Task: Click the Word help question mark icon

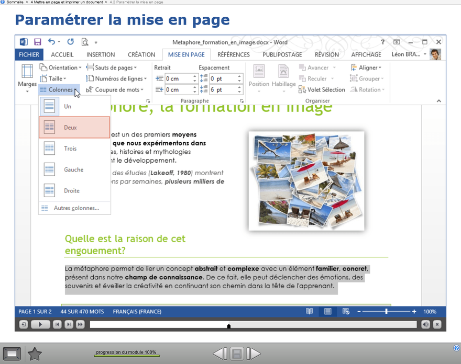Action: [x=383, y=42]
